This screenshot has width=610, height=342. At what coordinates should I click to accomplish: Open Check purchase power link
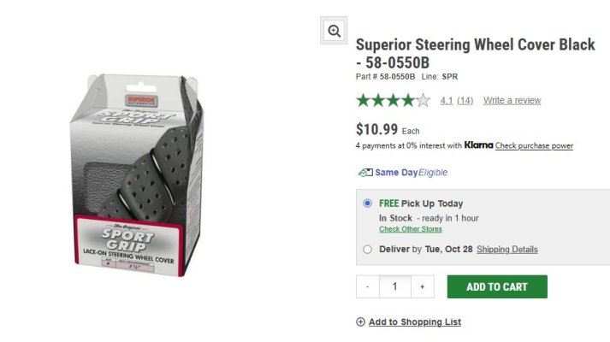(534, 145)
